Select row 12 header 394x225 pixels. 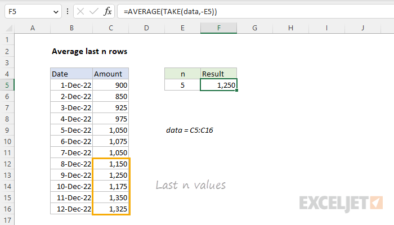pyautogui.click(x=7, y=164)
